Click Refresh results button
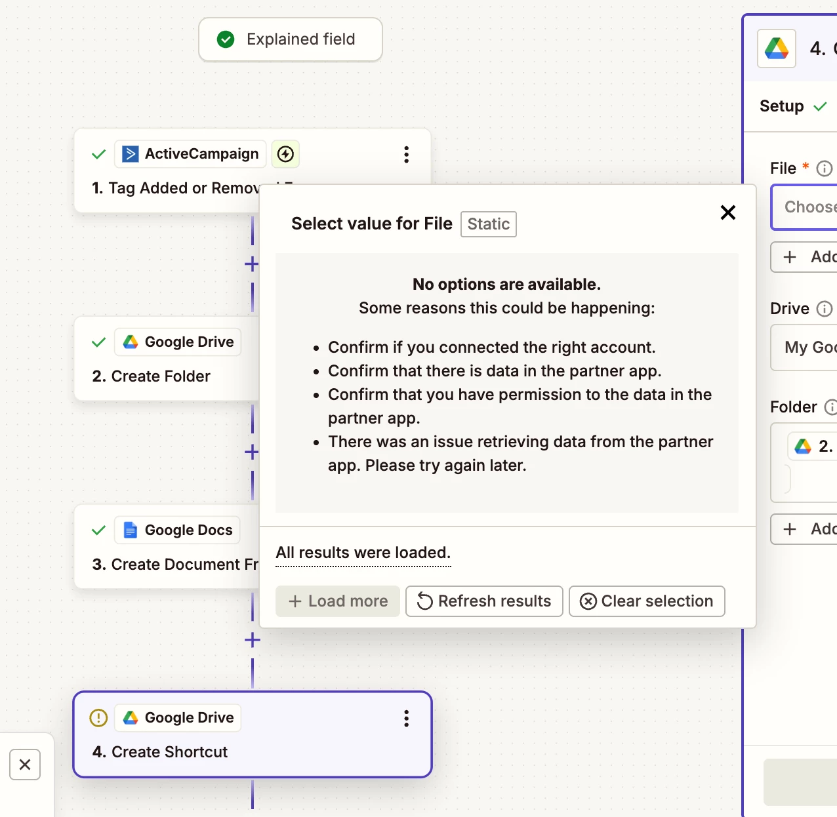 [x=484, y=601]
